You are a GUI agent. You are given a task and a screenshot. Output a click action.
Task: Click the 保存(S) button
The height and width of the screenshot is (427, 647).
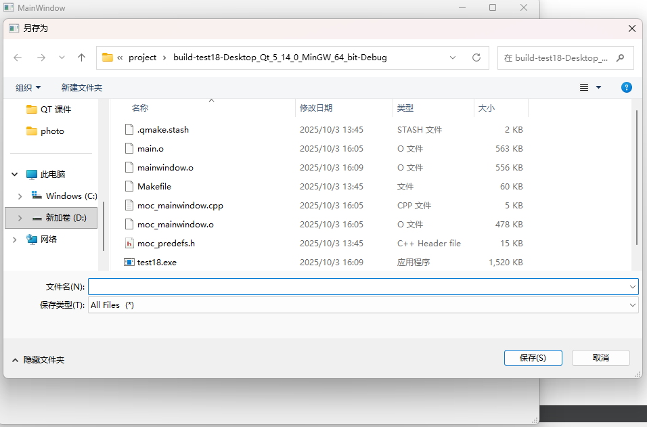click(533, 358)
